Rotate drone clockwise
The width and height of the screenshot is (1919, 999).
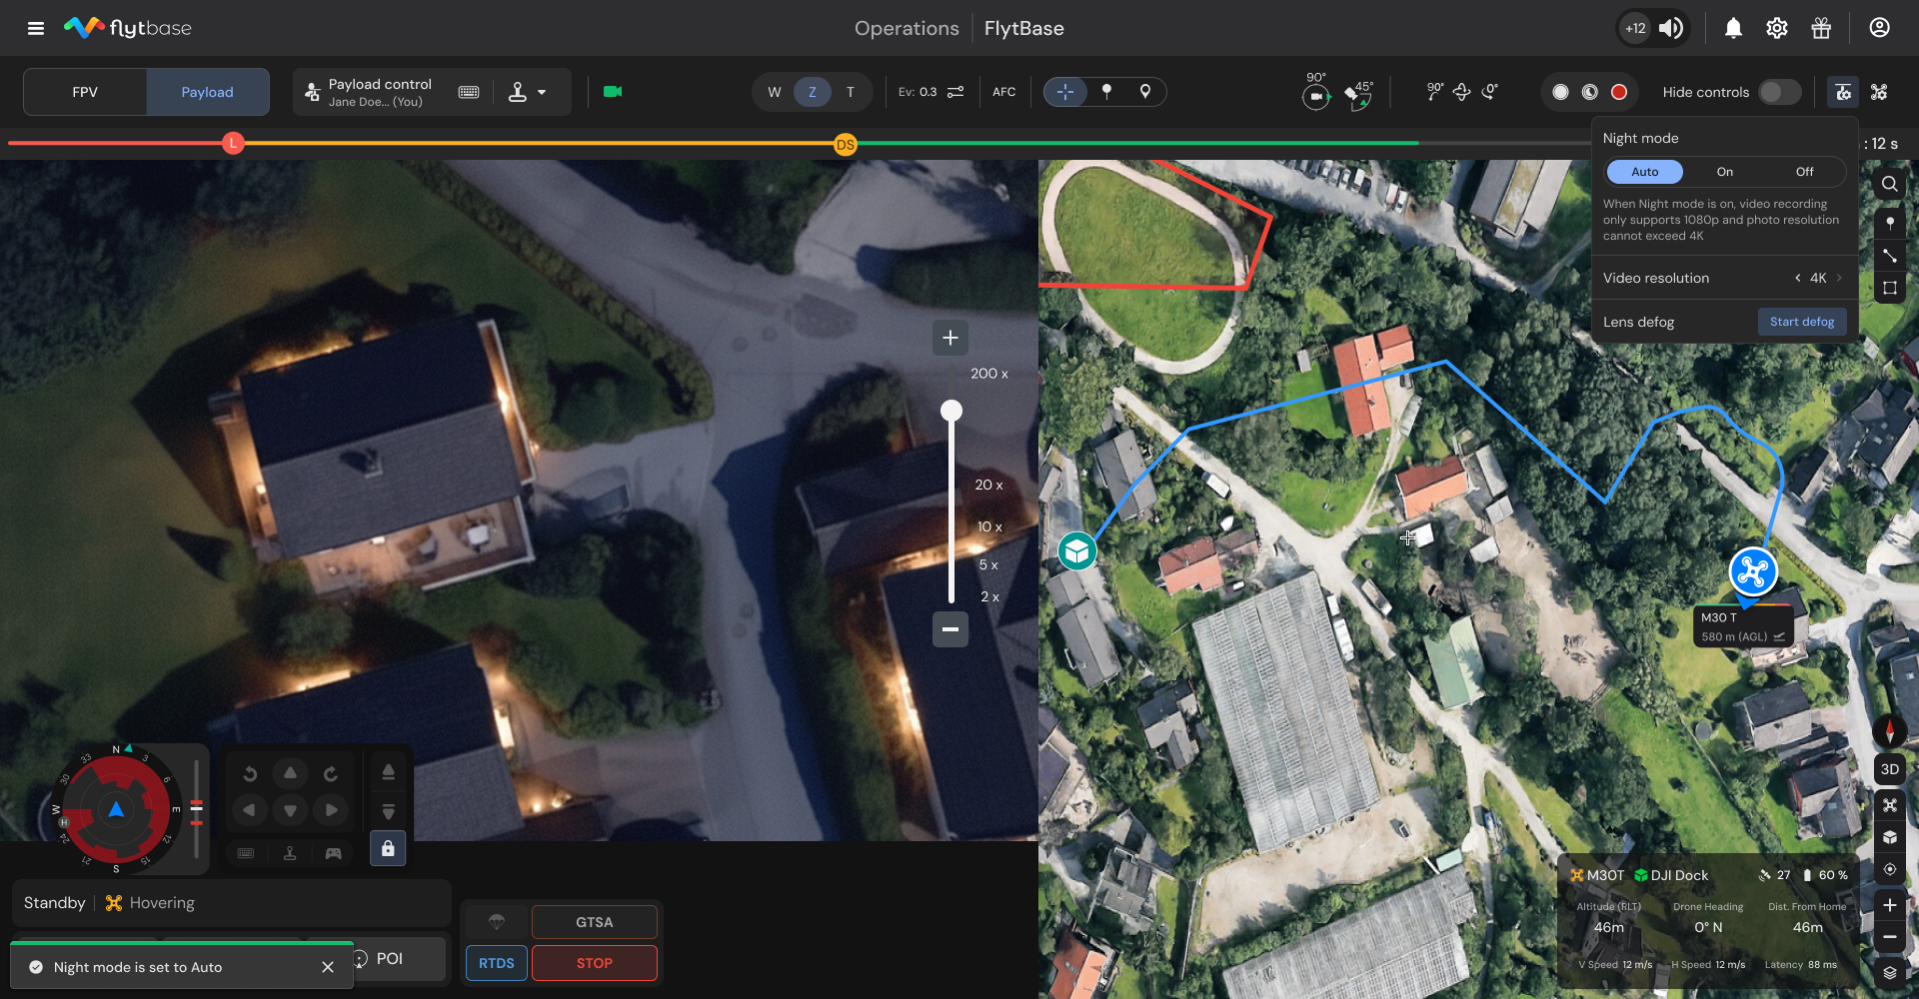tap(331, 773)
